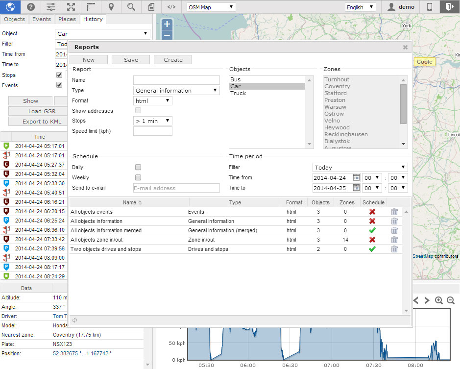The height and width of the screenshot is (369, 460).
Task: Open the Today time period filter dropdown
Action: tap(360, 167)
